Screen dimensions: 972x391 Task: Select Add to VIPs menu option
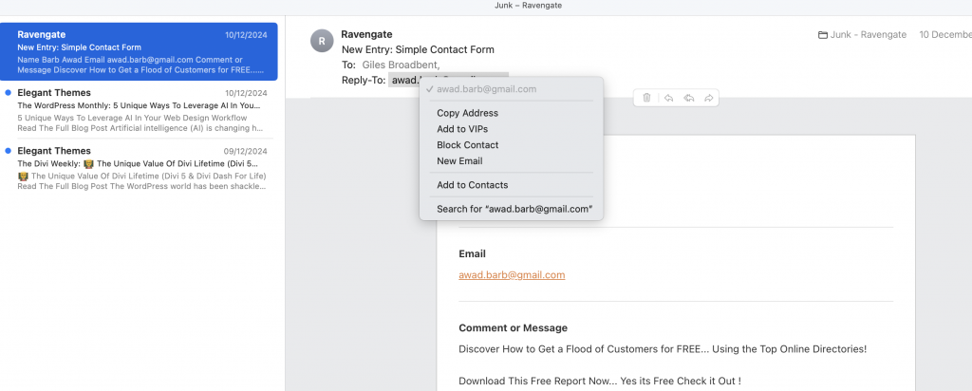tap(464, 129)
